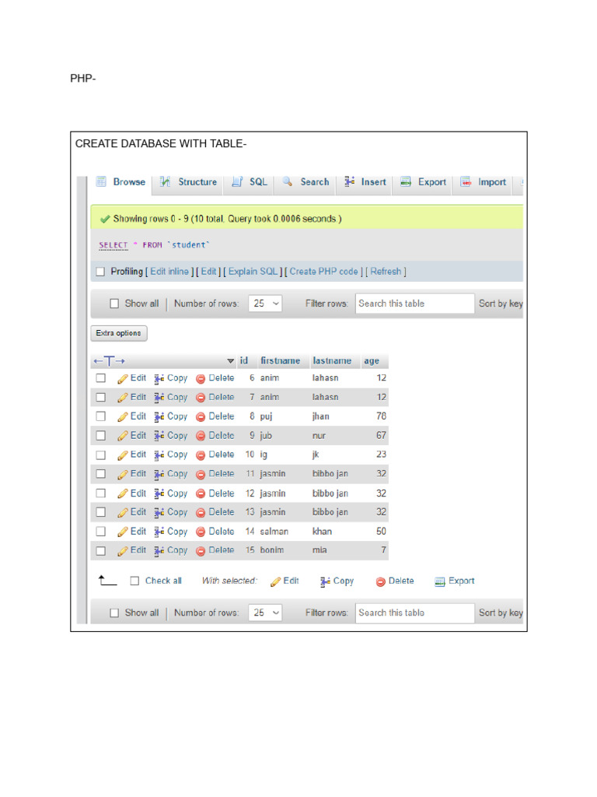Click the pencil Edit icon for row id 6

[x=122, y=378]
